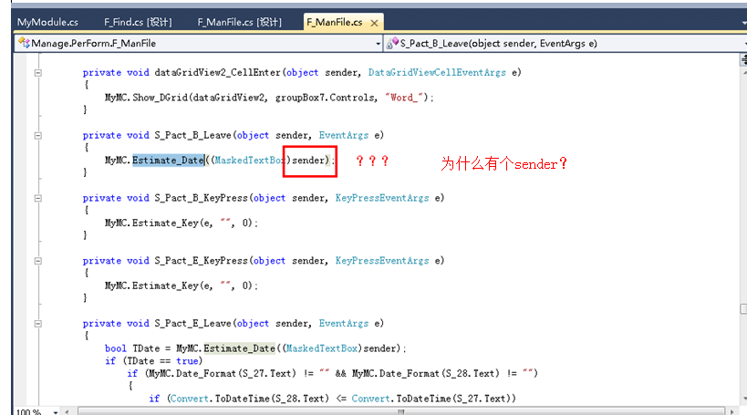Click the highlighted Estimate_Date in S_Pact_B_Leave
This screenshot has height=415, width=747.
168,161
